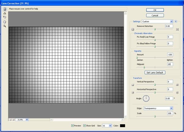
Task: Open the zoom percentage dropdown
Action: tap(22, 119)
